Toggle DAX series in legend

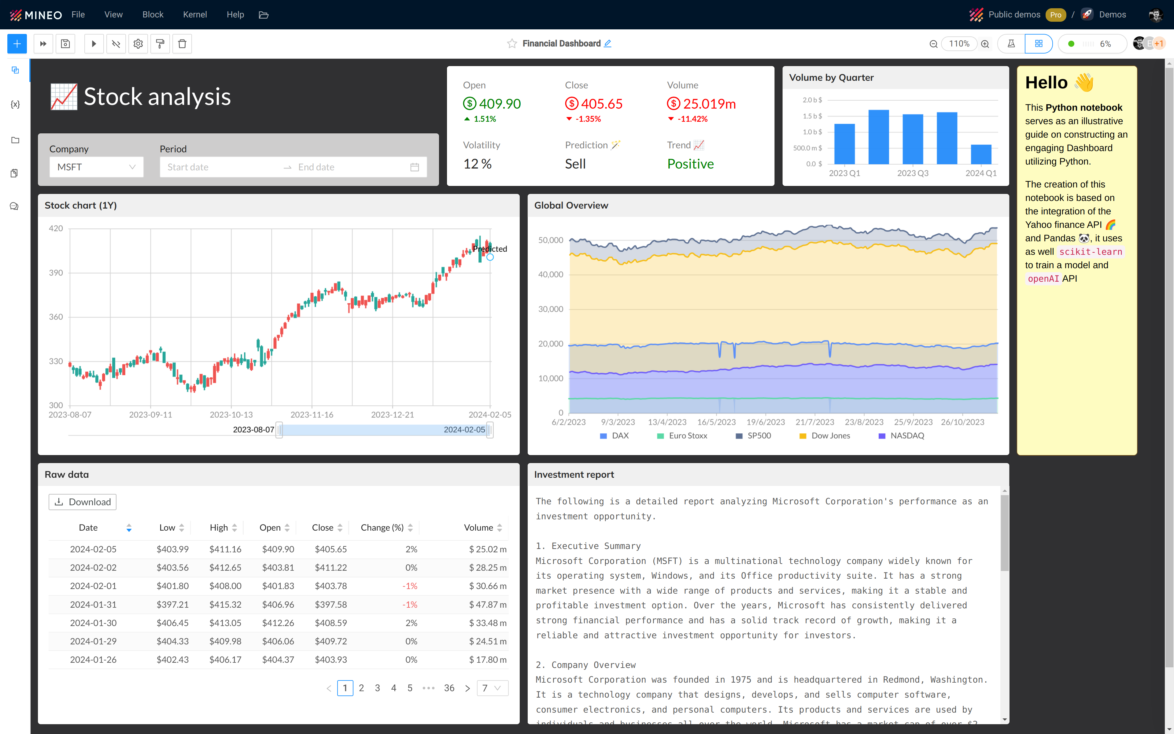pyautogui.click(x=614, y=436)
